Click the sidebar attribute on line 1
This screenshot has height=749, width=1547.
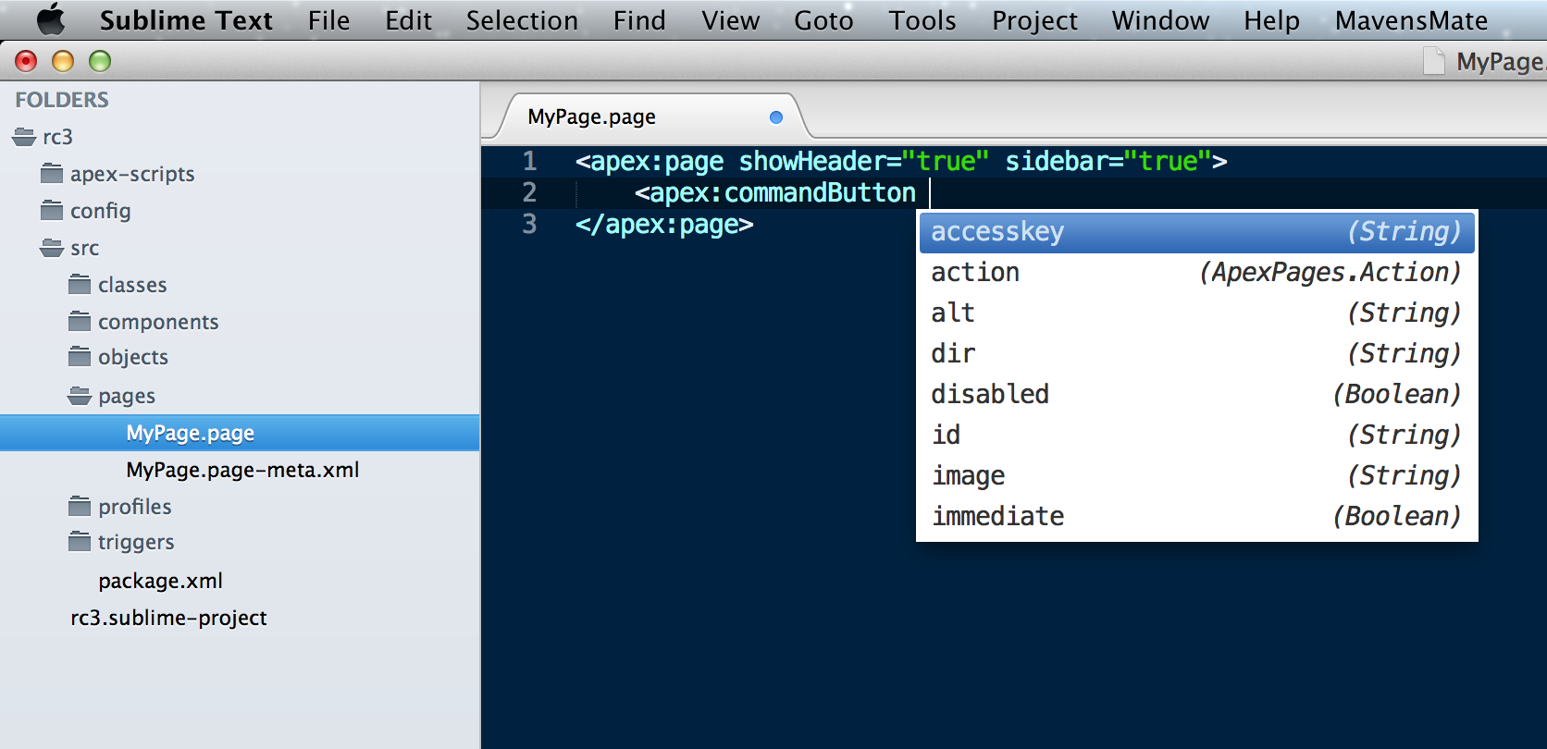tap(1057, 162)
